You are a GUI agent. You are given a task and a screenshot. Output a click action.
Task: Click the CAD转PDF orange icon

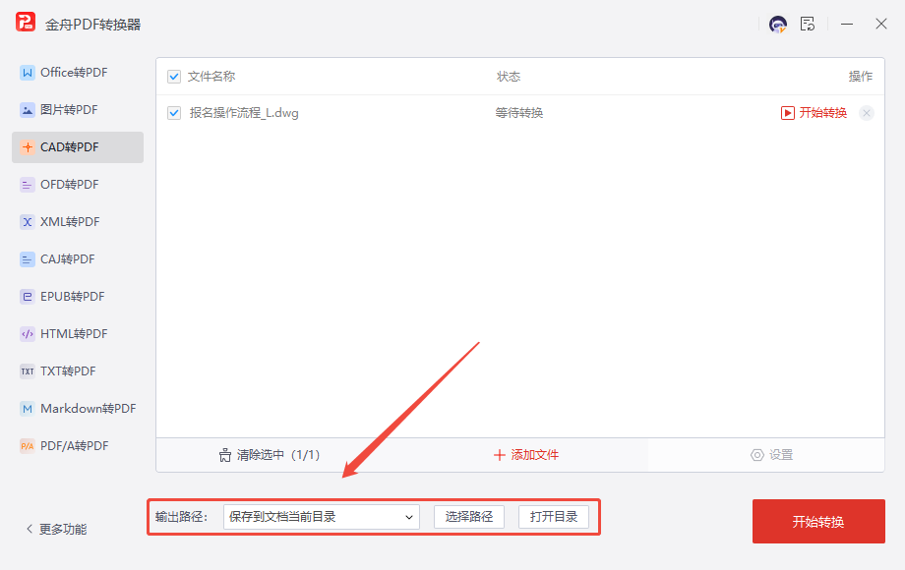click(28, 147)
